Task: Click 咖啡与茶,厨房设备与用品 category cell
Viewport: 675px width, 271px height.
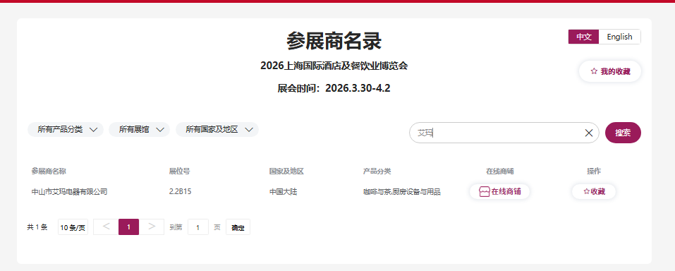Action: point(401,192)
